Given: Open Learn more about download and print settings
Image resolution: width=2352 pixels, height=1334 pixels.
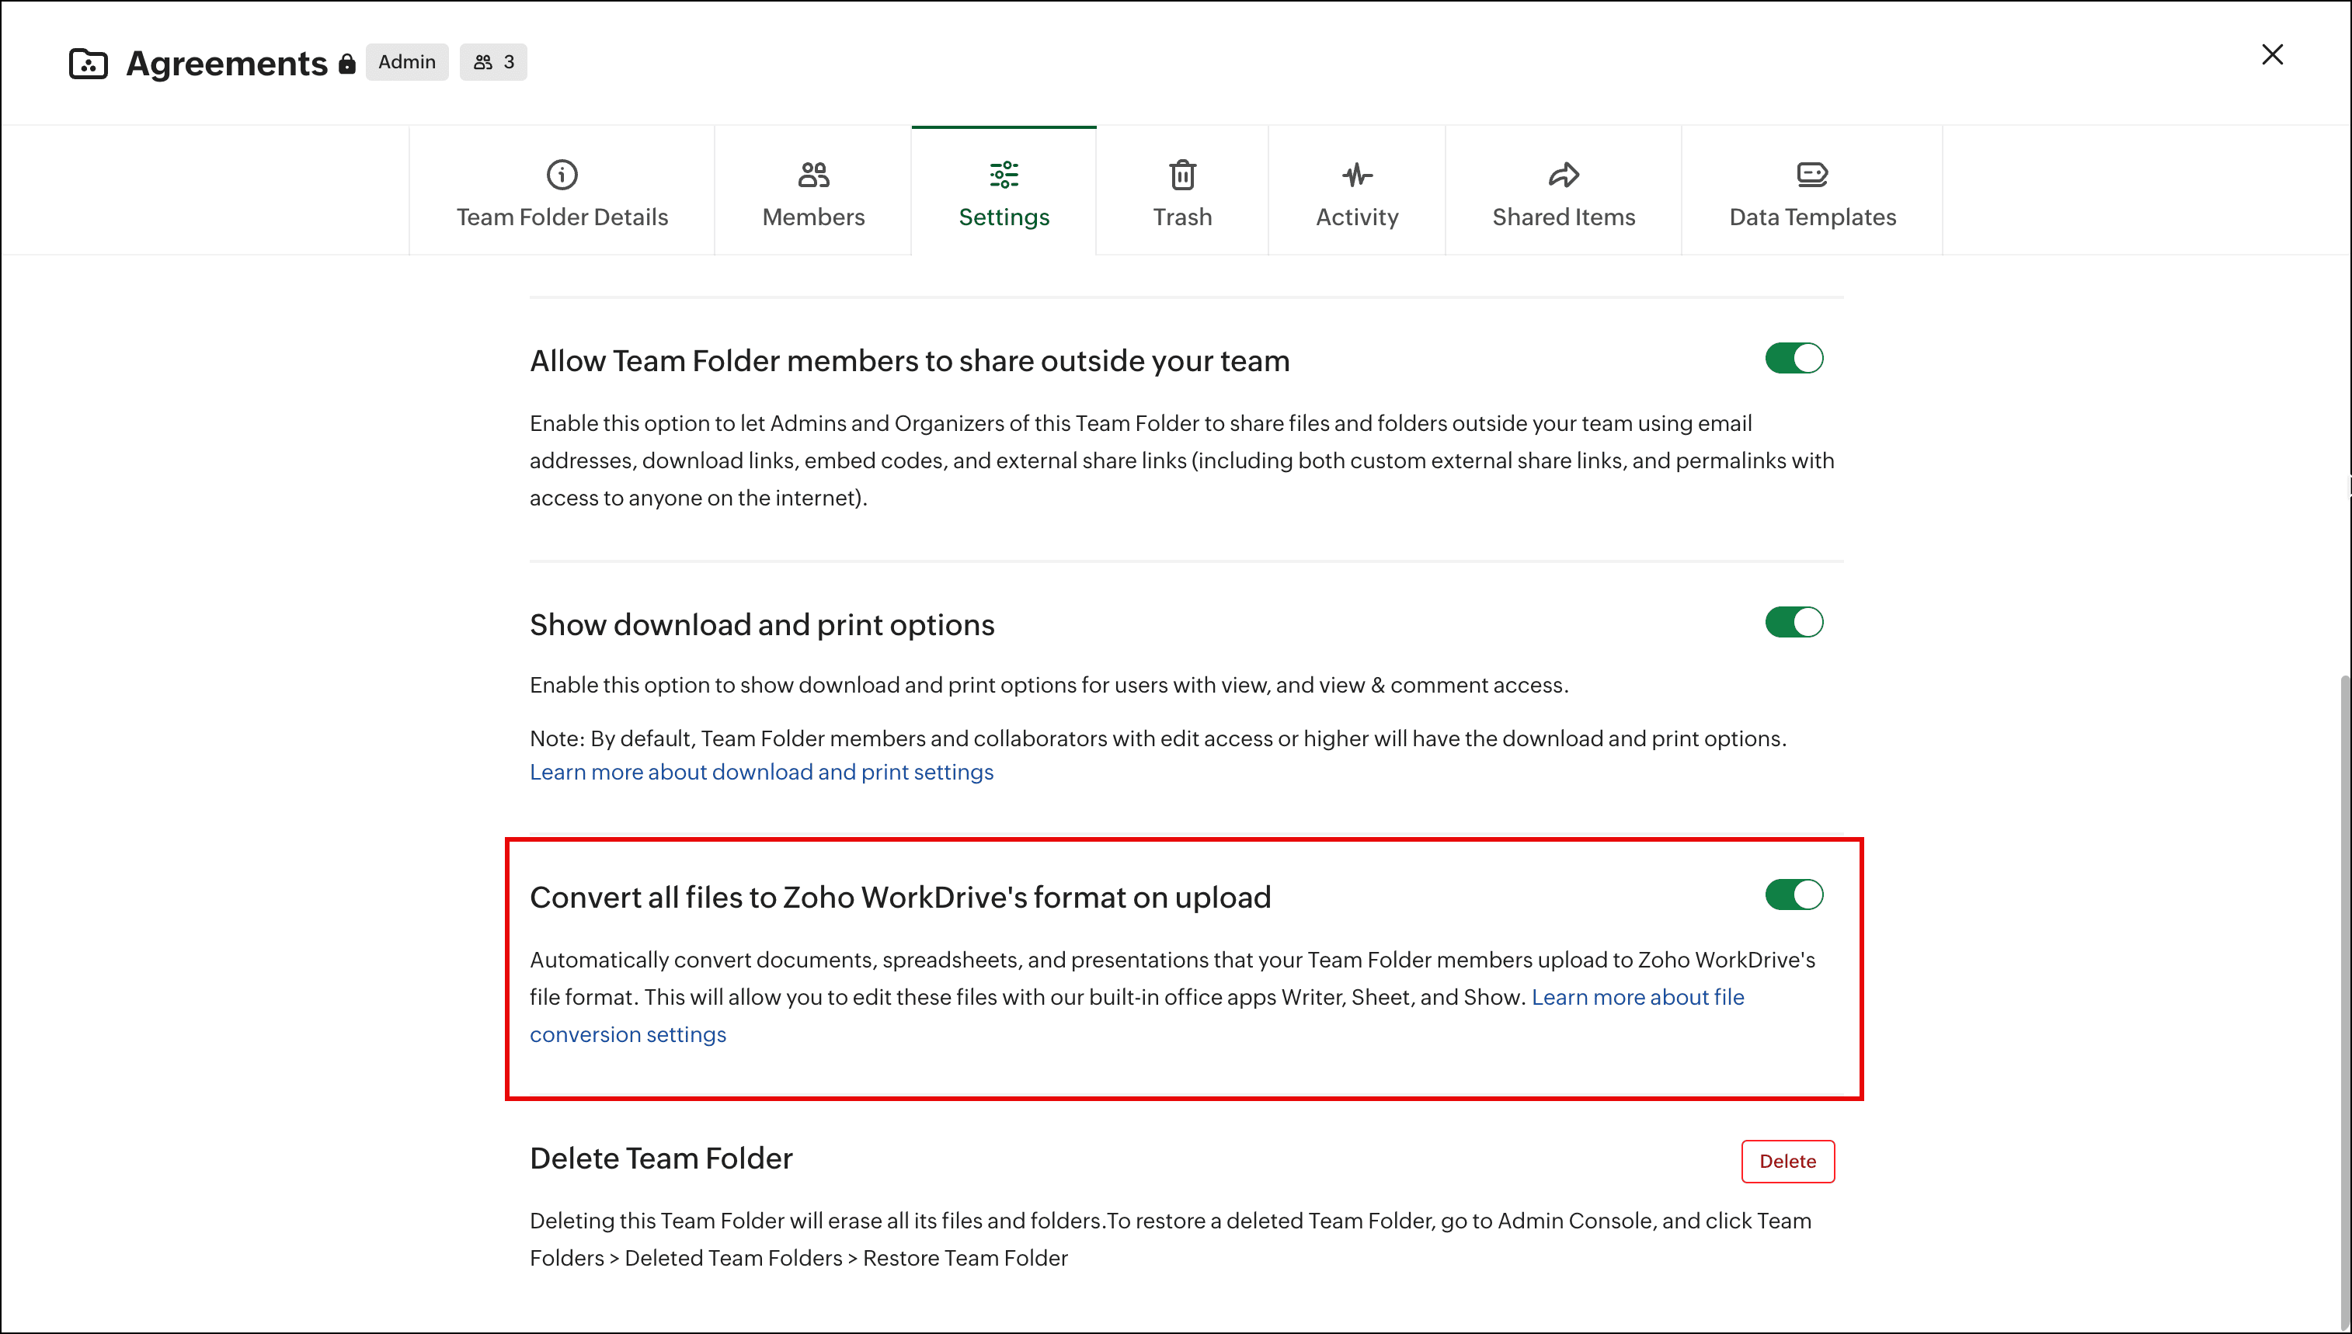Looking at the screenshot, I should tap(761, 773).
